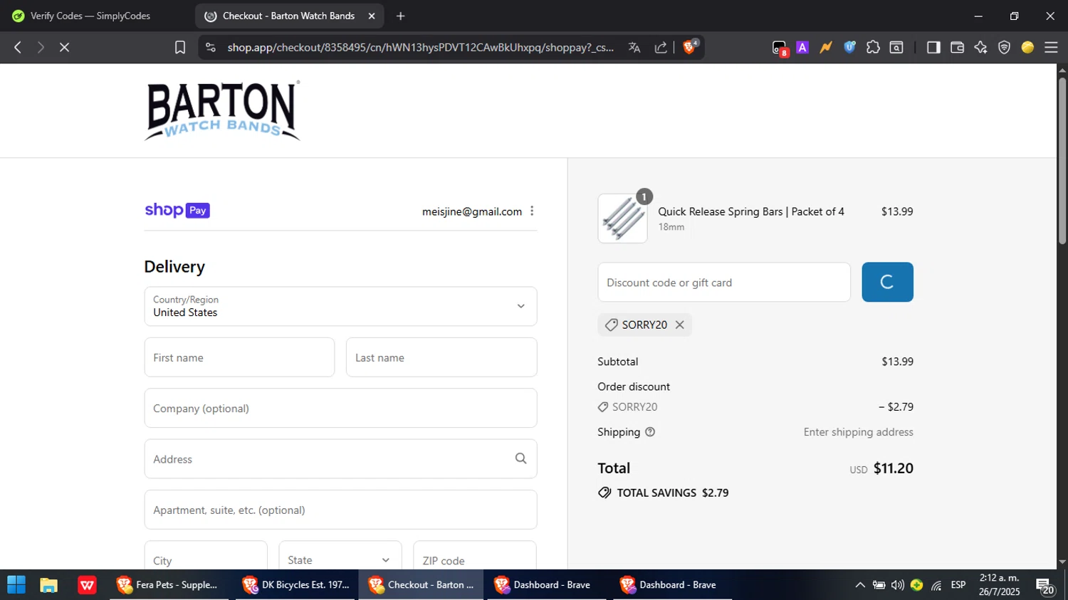Screen dimensions: 1068x600
Task: Click the Shop Pay logo
Action: click(177, 210)
